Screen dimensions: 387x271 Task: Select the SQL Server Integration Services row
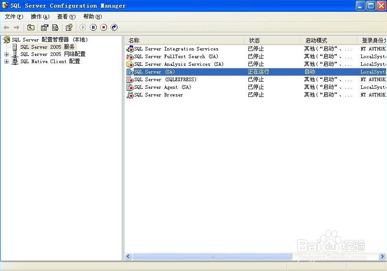click(256, 49)
